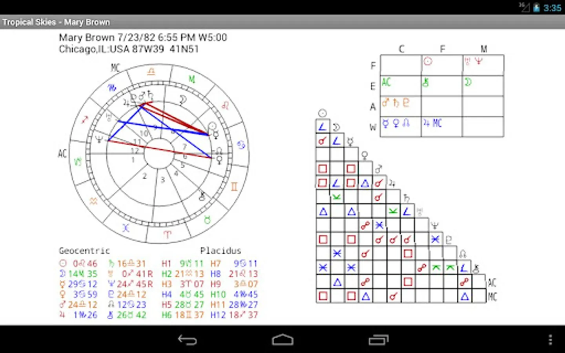Tap the 'MC' label above the chart wheel

coord(115,68)
